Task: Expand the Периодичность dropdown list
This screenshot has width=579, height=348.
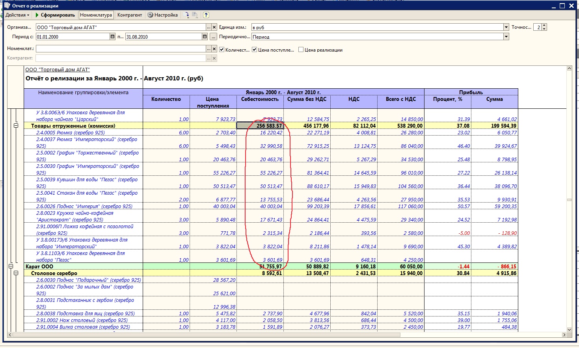Action: coord(506,37)
